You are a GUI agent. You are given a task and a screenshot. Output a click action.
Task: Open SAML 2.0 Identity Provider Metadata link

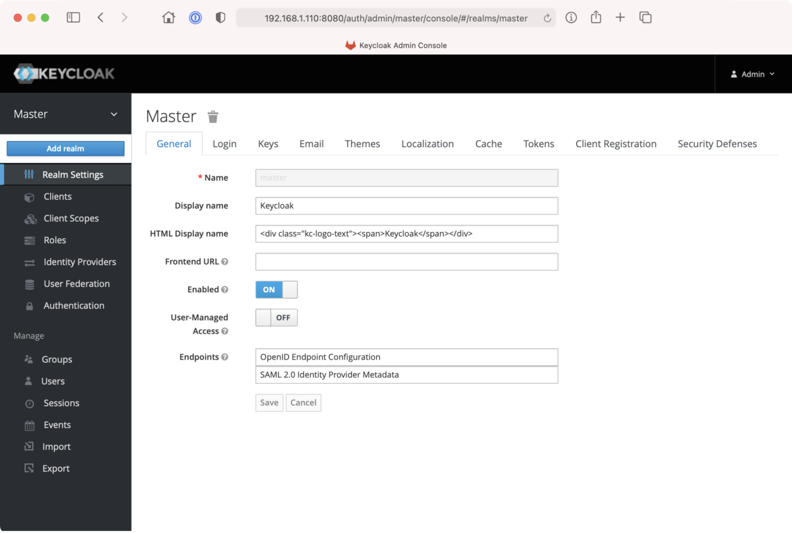pyautogui.click(x=407, y=375)
